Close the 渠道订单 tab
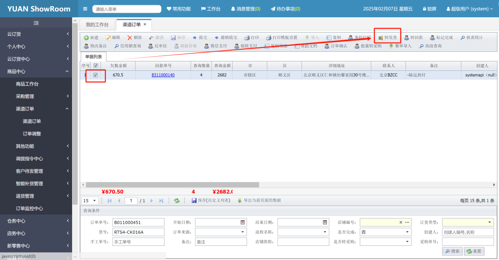Image resolution: width=499 pixels, height=260 pixels. (145, 24)
